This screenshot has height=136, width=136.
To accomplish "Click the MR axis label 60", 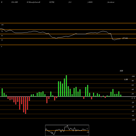I will pos(133,85).
